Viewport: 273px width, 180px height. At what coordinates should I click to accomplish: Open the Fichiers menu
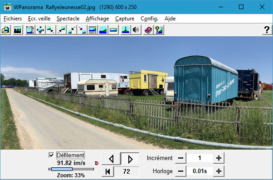(x=13, y=19)
